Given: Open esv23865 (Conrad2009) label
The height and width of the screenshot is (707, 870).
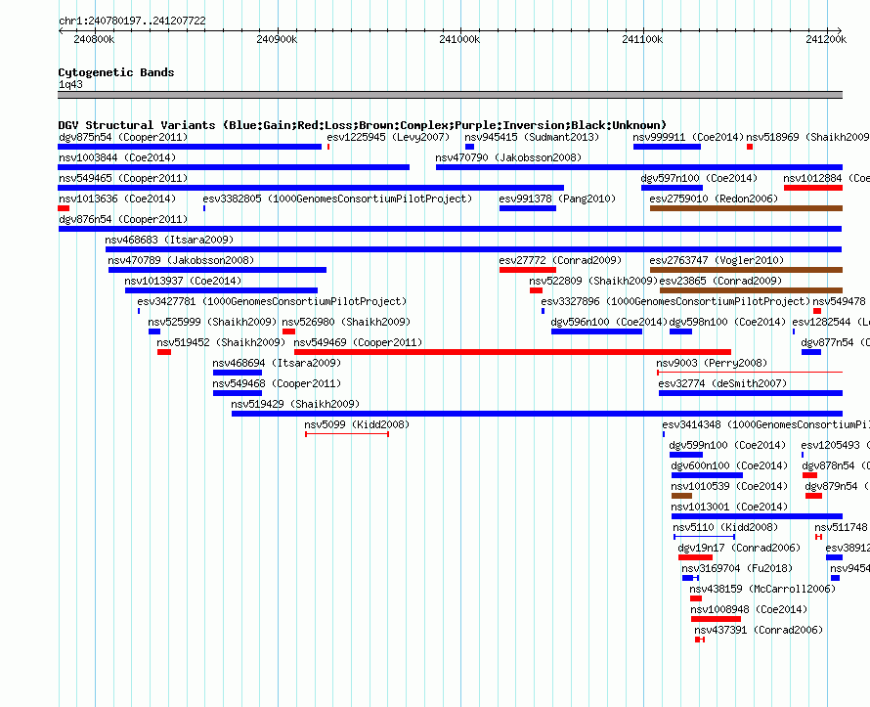Looking at the screenshot, I should (720, 281).
